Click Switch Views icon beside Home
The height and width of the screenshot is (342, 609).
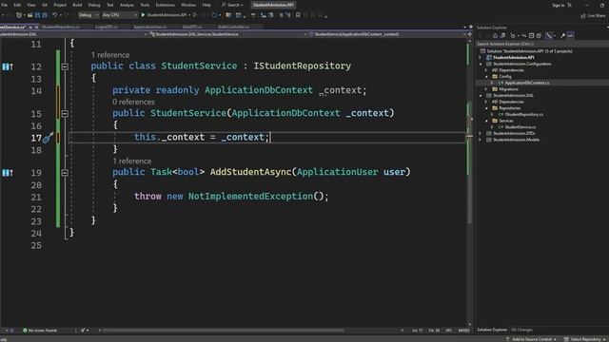click(502, 36)
